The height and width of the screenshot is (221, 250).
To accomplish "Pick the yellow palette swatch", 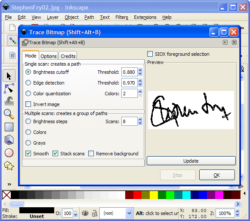I will [x=154, y=195].
